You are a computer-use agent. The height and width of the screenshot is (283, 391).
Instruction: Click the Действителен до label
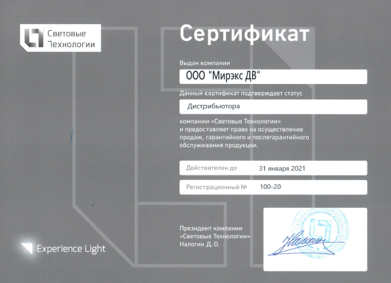point(212,168)
